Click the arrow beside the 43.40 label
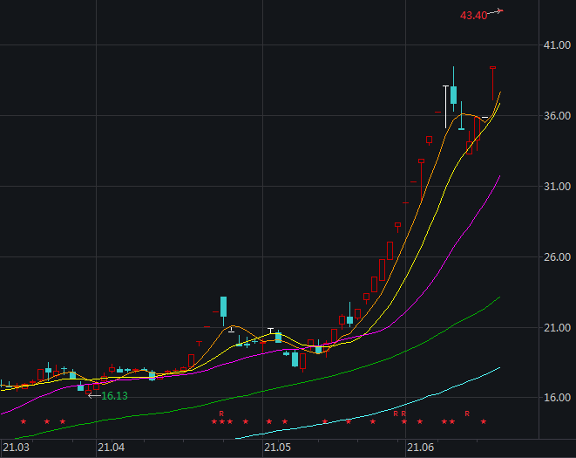Viewport: 576px width, 458px height. click(495, 12)
